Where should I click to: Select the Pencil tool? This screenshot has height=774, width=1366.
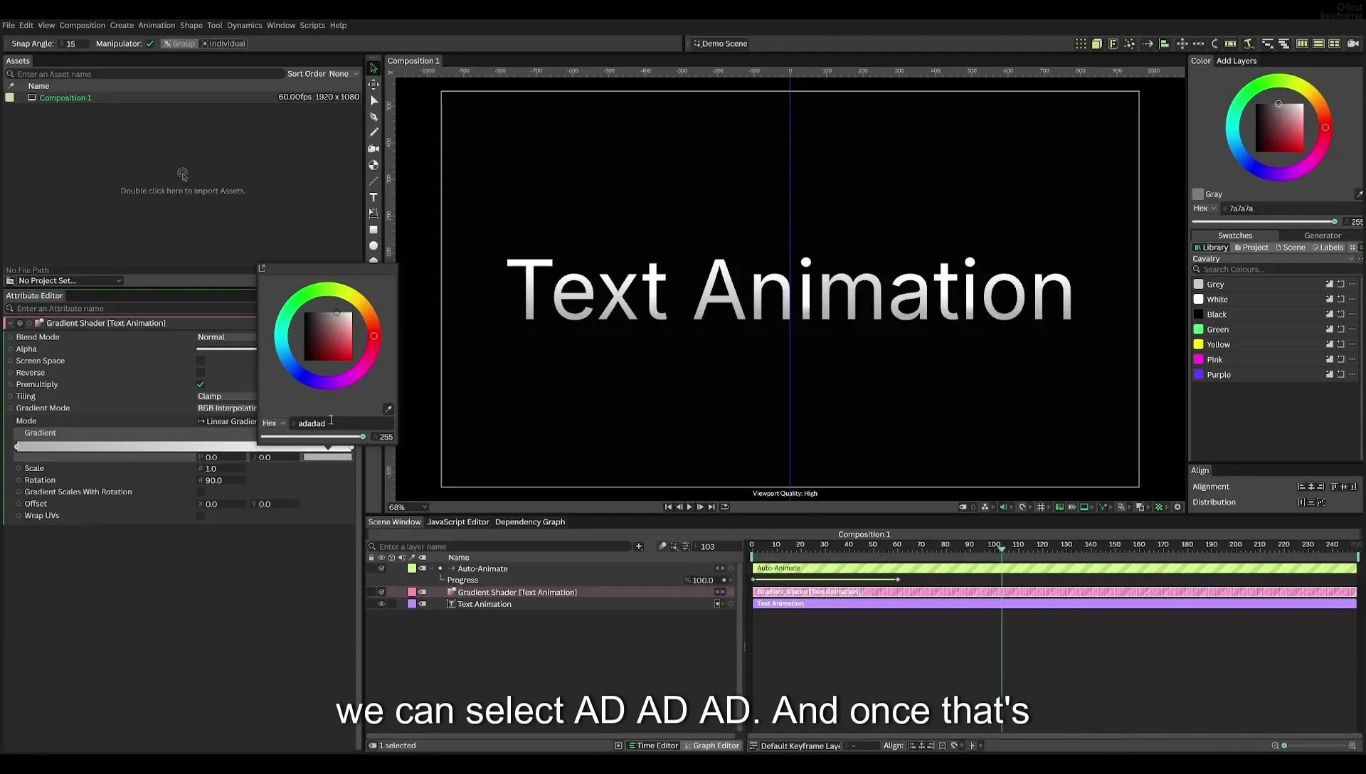point(374,132)
